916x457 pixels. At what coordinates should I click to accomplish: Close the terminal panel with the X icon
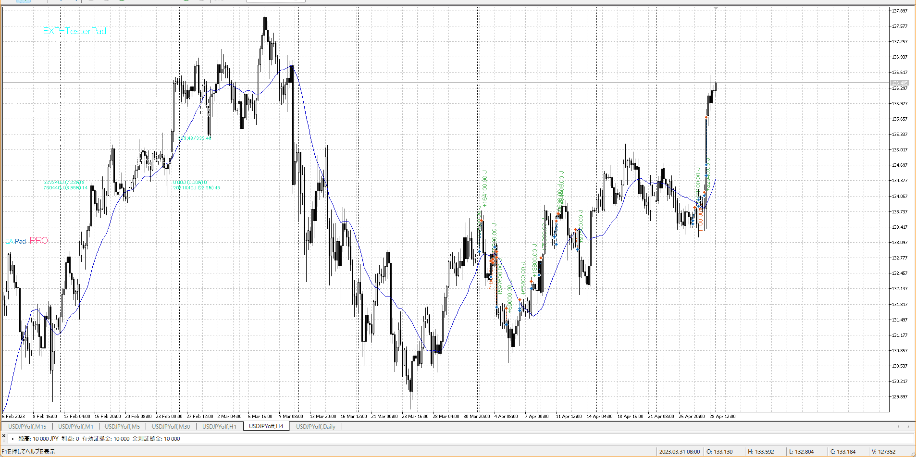(x=4, y=435)
